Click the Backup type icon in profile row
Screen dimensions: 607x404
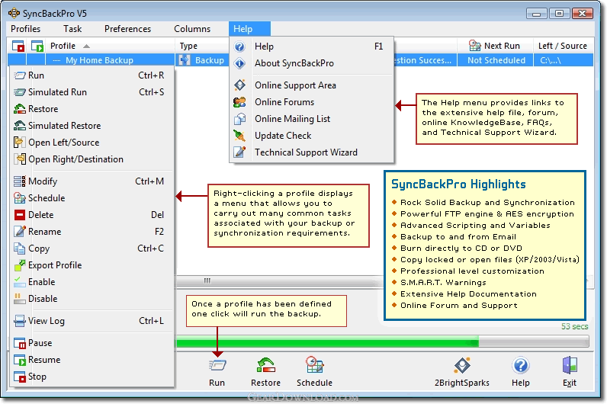click(185, 60)
